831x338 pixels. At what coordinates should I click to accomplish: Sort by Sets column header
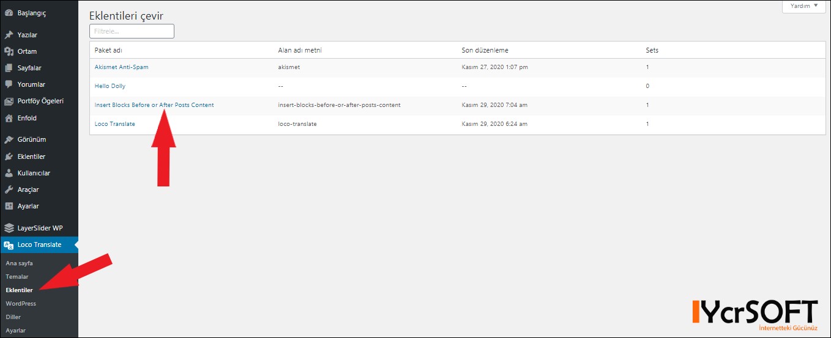click(x=652, y=50)
